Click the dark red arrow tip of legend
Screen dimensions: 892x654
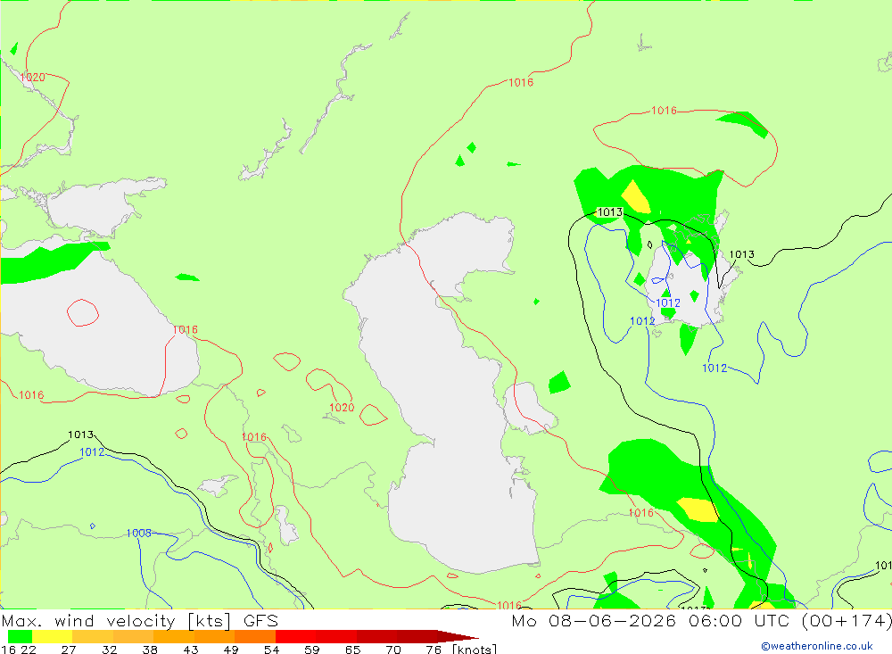tap(458, 636)
